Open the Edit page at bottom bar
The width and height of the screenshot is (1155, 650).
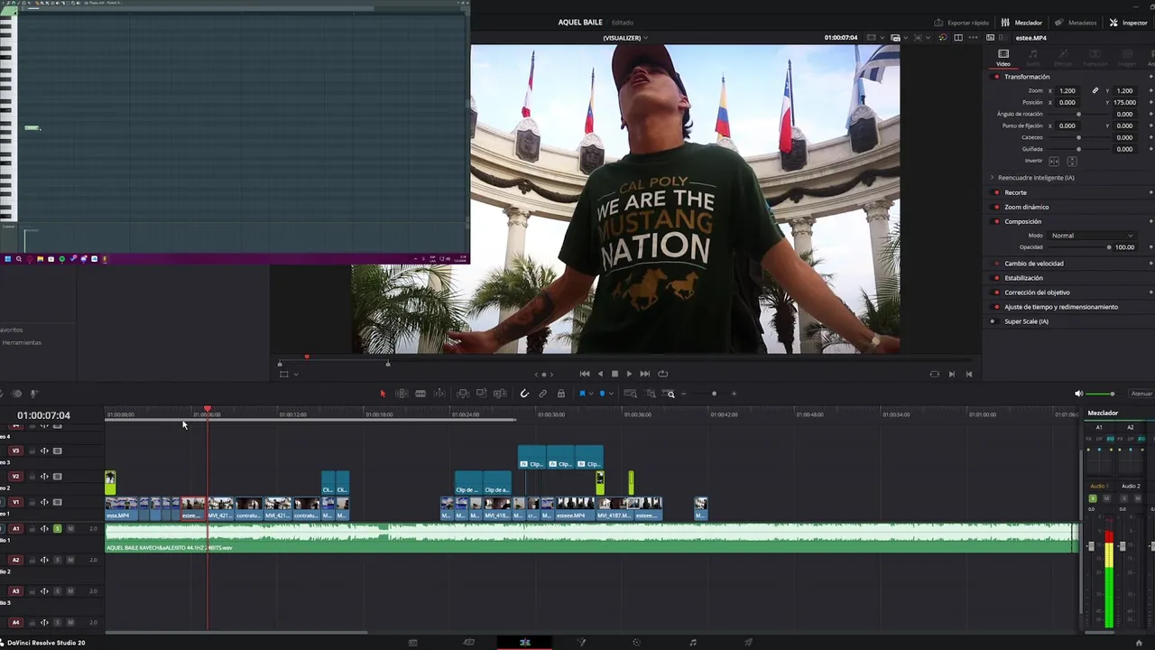coord(525,643)
